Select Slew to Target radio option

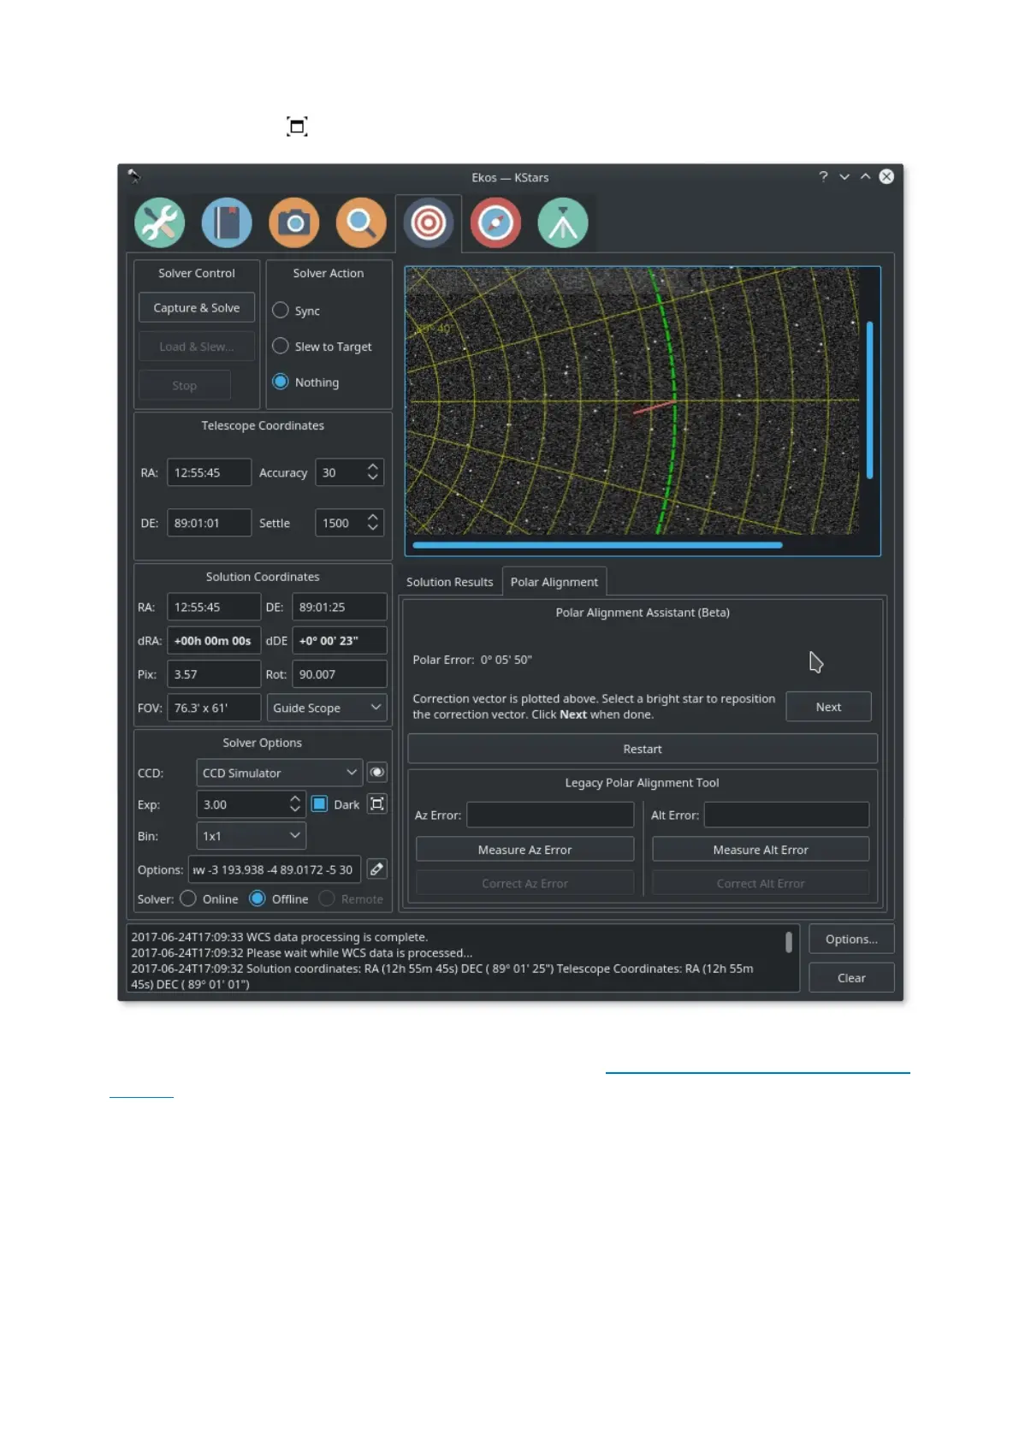pyautogui.click(x=281, y=347)
